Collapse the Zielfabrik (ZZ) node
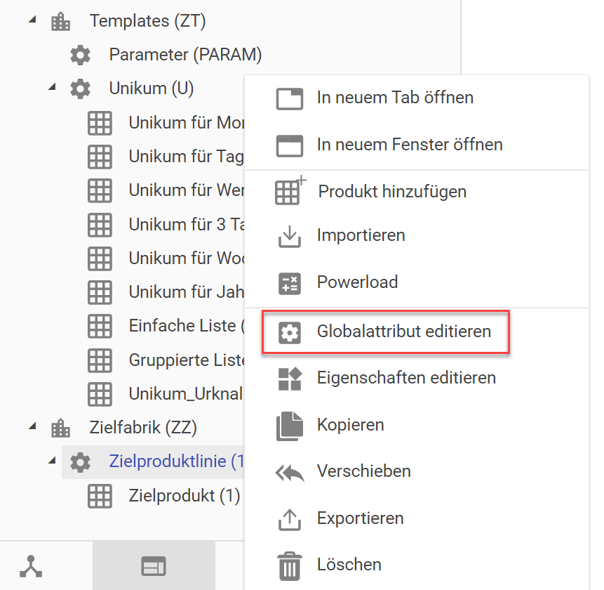This screenshot has height=590, width=604. (x=32, y=426)
